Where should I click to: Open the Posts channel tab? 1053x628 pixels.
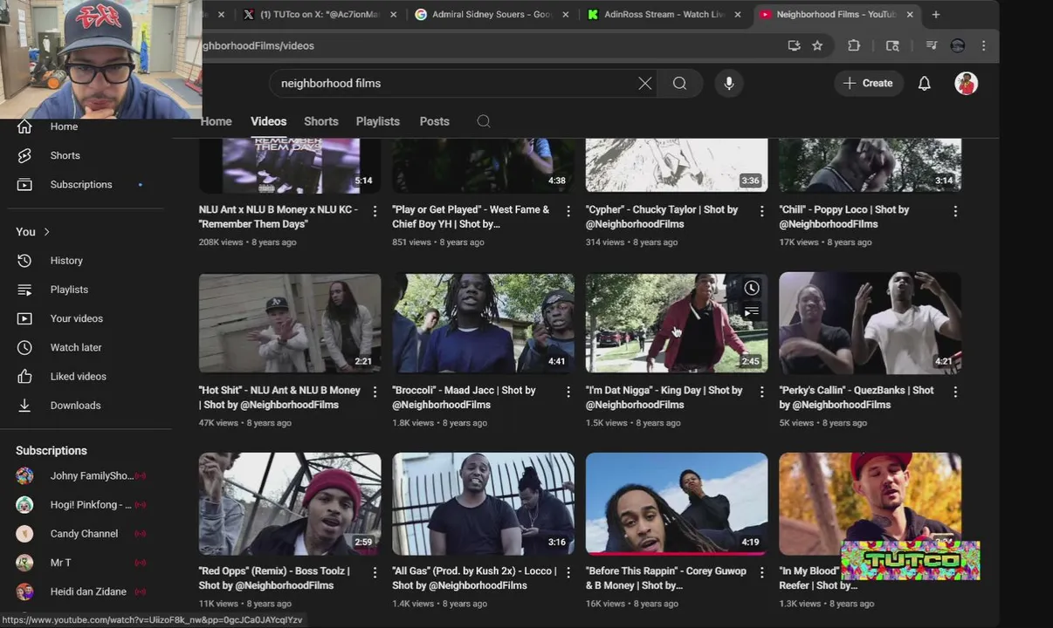(x=434, y=121)
